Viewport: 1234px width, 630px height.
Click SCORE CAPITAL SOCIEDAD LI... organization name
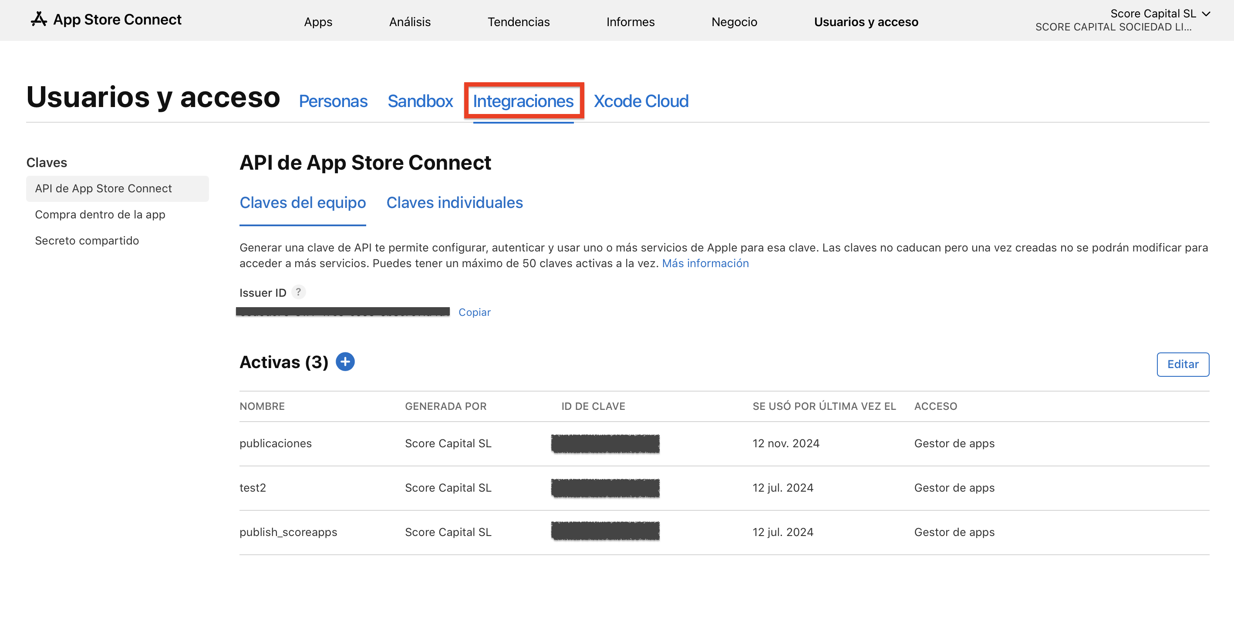tap(1113, 27)
